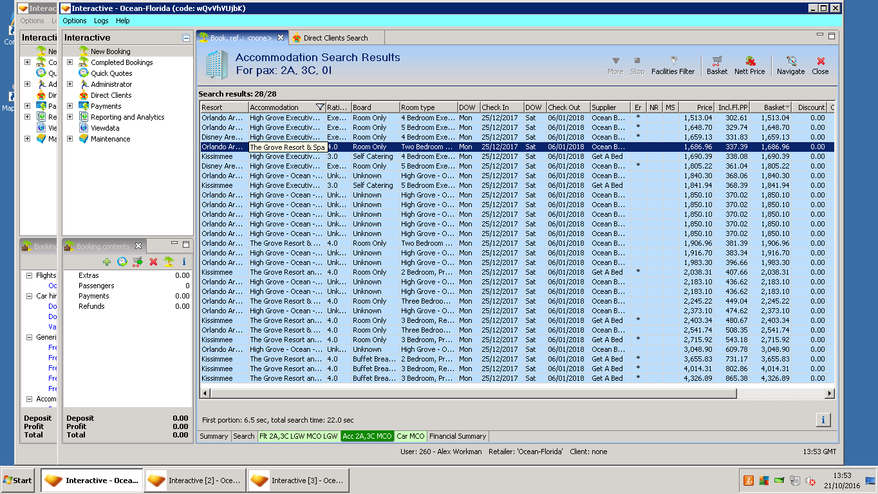The image size is (878, 494).
Task: Open the Navigate compass tool
Action: click(790, 65)
